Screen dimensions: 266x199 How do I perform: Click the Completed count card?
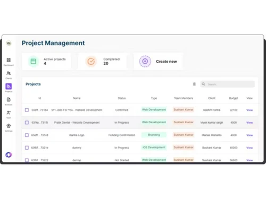(x=103, y=62)
